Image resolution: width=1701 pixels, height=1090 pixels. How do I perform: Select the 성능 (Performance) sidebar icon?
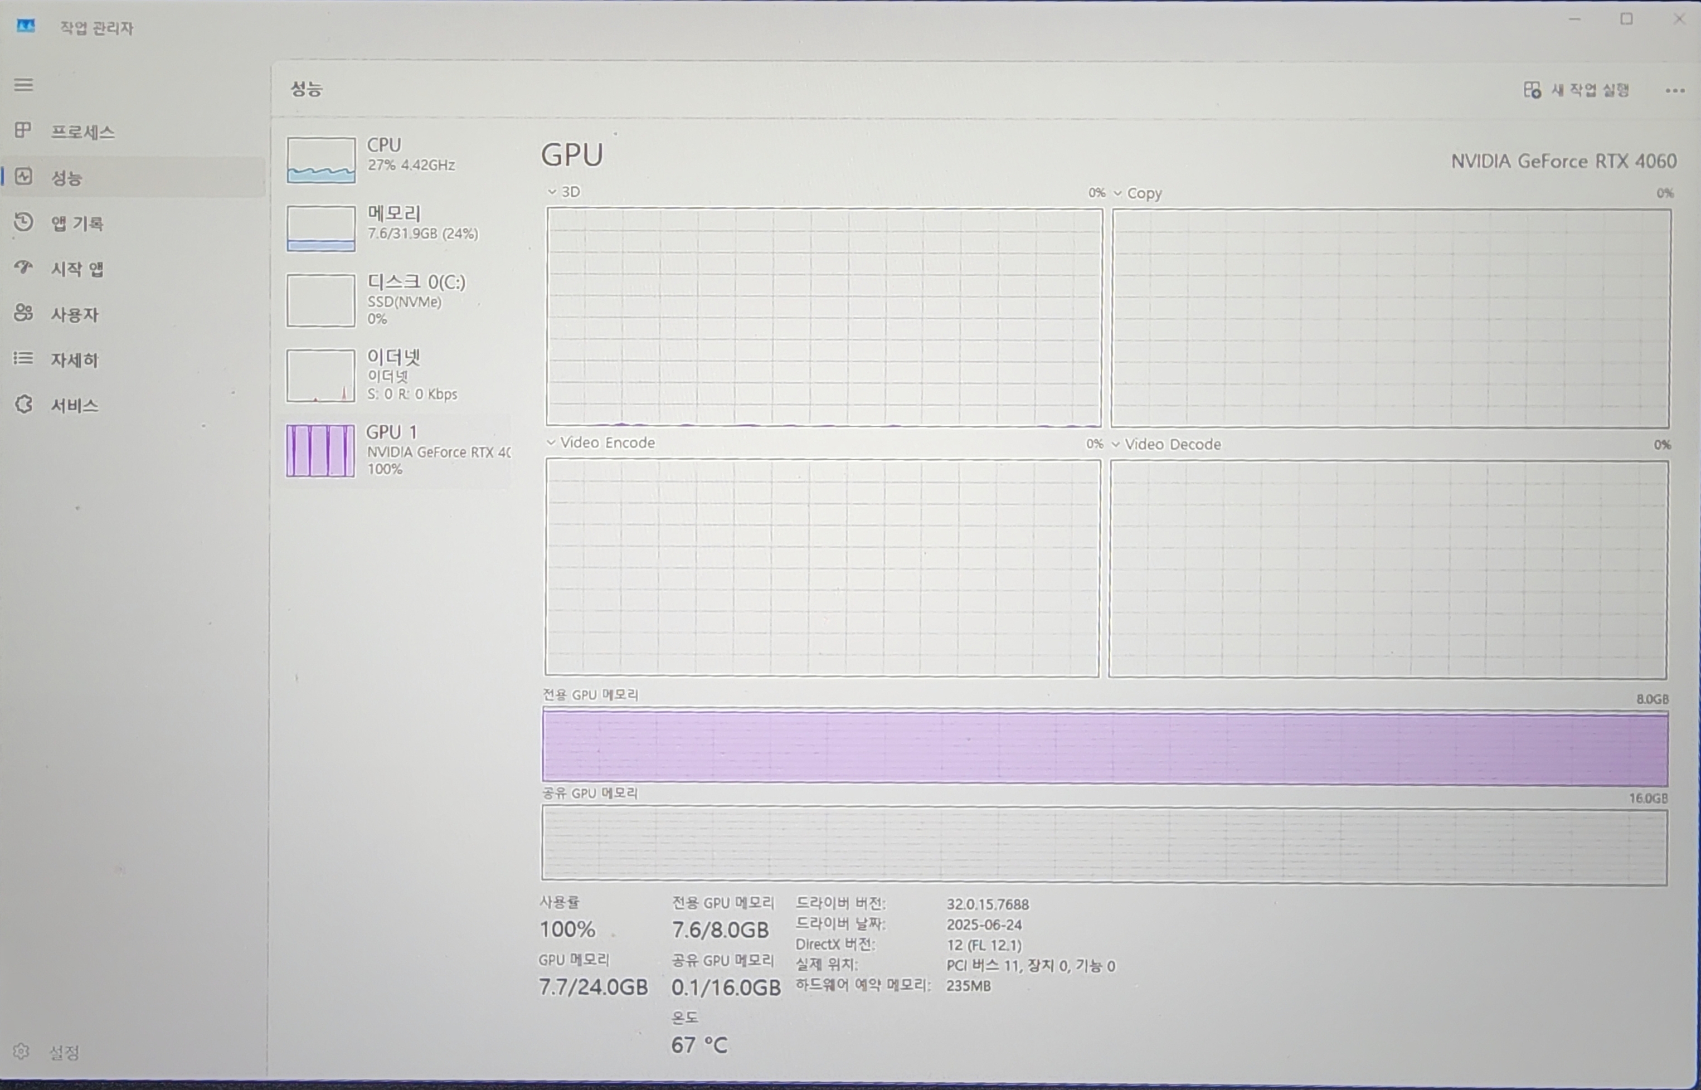(23, 176)
